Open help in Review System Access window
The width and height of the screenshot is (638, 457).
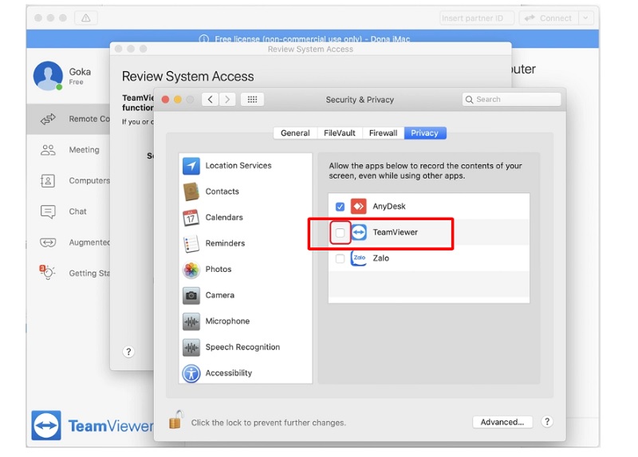coord(128,352)
